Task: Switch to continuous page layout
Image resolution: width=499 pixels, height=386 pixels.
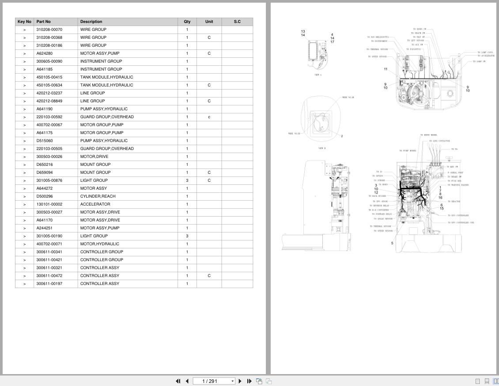Action: (x=487, y=381)
